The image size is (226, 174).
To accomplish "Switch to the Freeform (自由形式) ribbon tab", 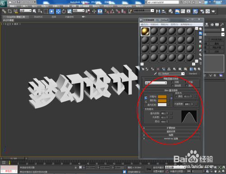I will click(38, 17).
